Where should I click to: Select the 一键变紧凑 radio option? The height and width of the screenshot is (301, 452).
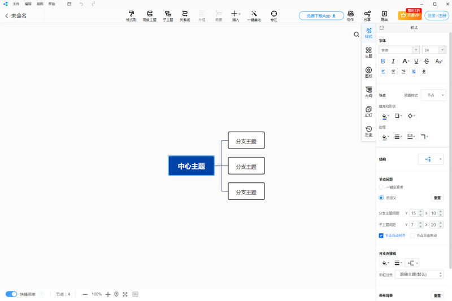pos(381,187)
